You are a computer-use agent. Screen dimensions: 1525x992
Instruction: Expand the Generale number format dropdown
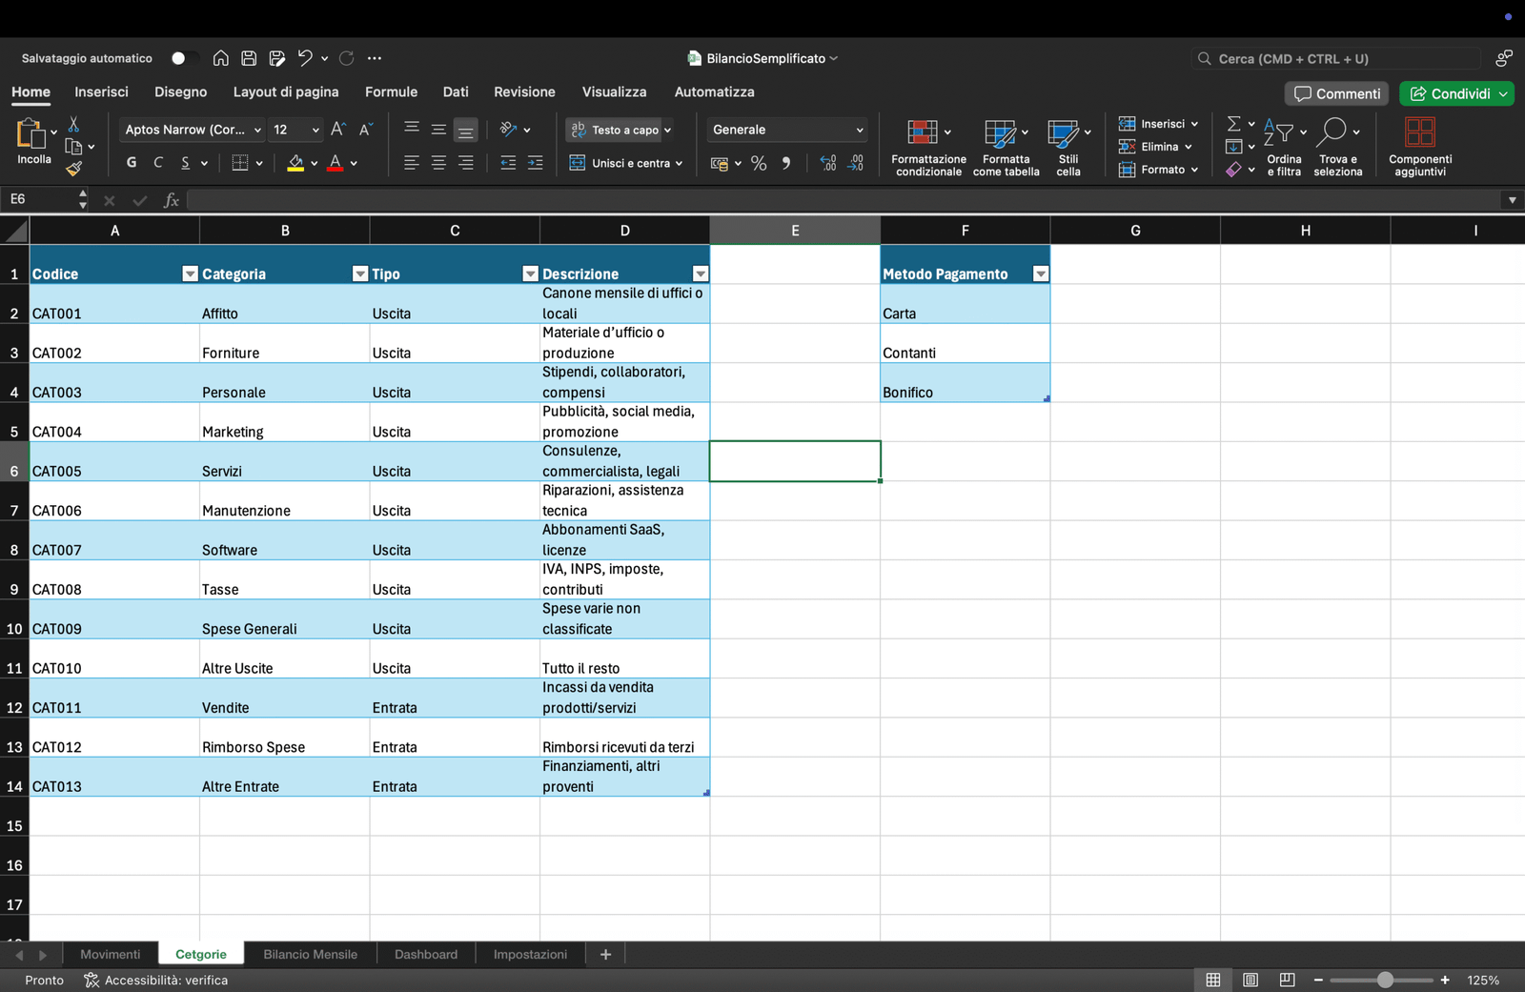pos(859,130)
